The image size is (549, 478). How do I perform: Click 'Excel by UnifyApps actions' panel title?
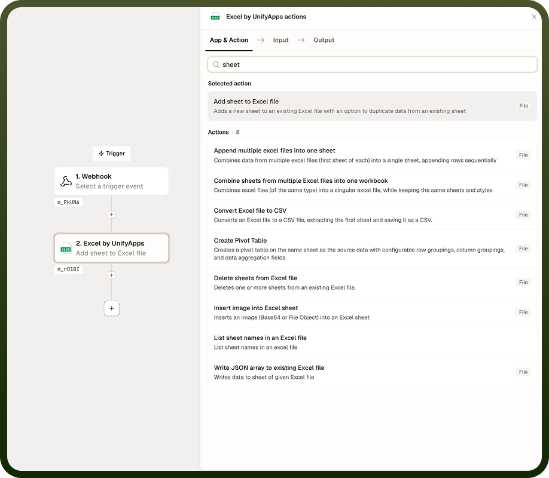click(x=266, y=17)
